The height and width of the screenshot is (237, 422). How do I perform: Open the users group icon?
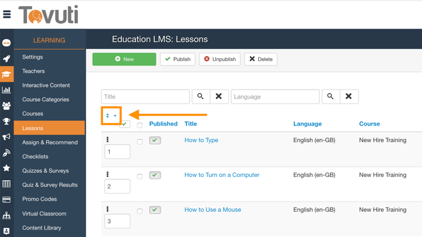point(7,105)
